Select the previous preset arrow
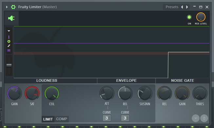The width and height of the screenshot is (214, 128). pos(182,7)
